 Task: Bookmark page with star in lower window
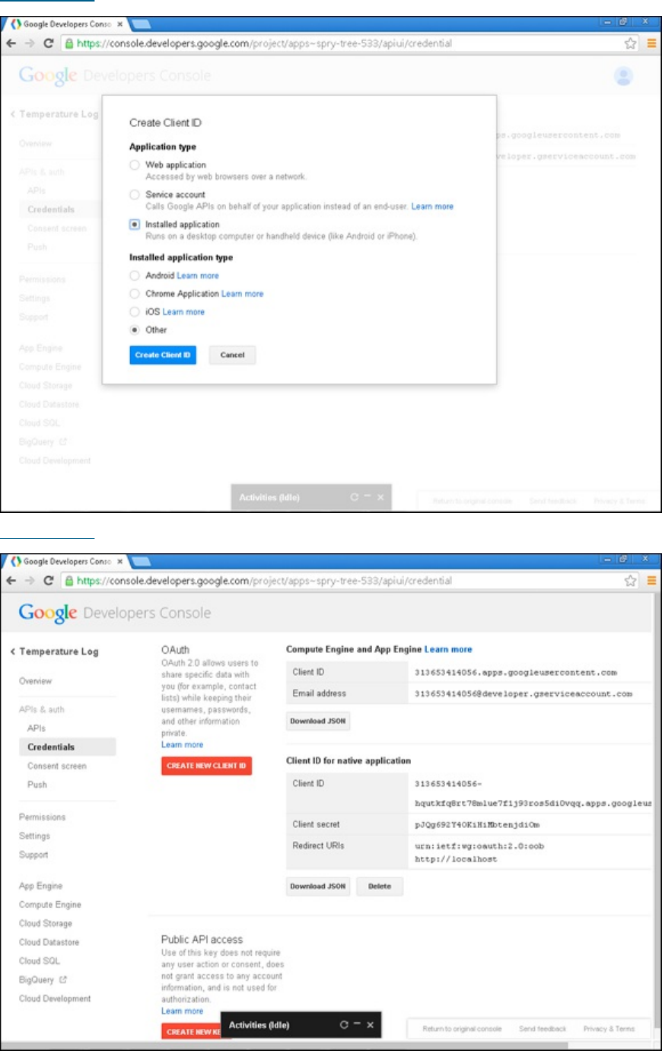[x=630, y=581]
